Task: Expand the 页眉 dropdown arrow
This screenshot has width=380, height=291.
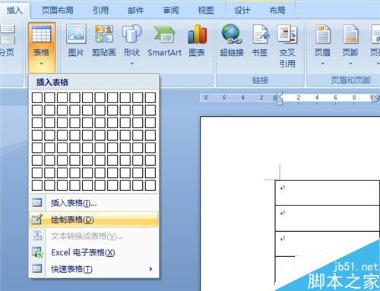Action: pos(323,64)
